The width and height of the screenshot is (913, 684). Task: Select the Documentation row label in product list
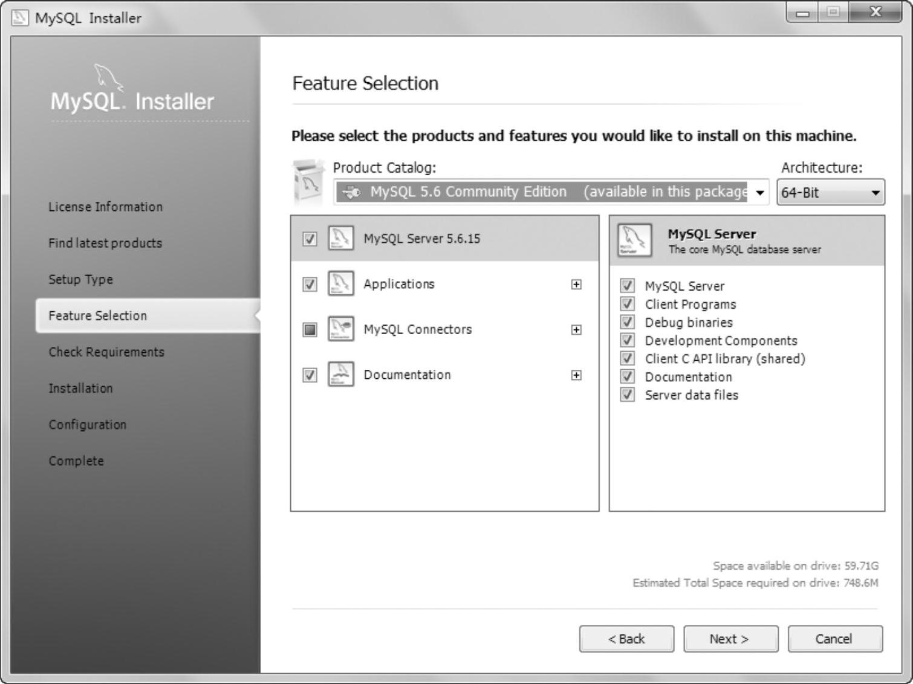408,375
